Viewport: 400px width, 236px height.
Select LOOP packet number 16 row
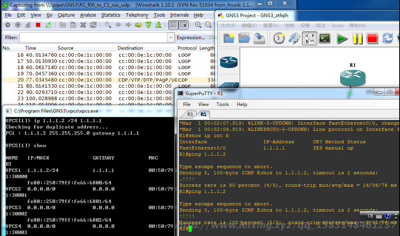108,55
